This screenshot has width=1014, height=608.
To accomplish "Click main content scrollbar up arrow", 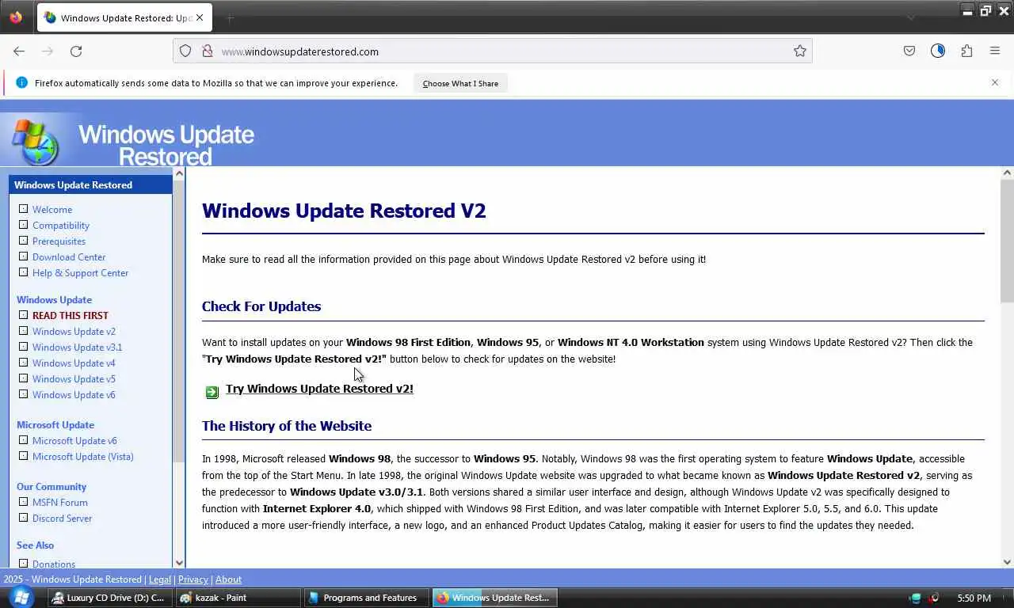I will click(1008, 173).
